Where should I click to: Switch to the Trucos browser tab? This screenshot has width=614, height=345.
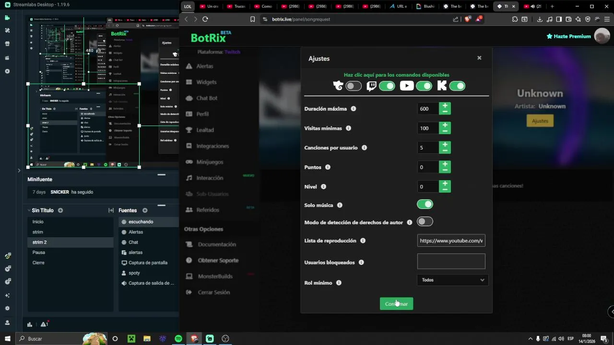click(x=236, y=6)
